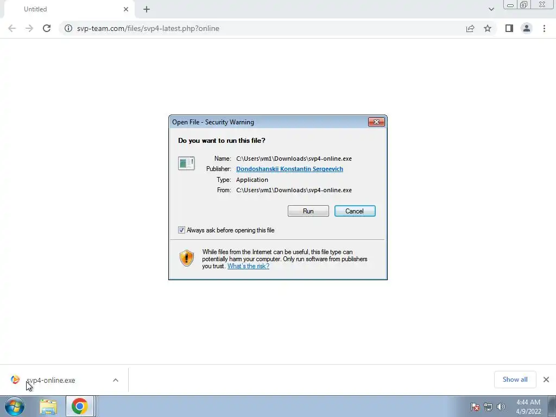Screen dimensions: 556x417
Task: Open publisher link Dondoshanskii Konstantin Sergeevich
Action: (x=289, y=169)
